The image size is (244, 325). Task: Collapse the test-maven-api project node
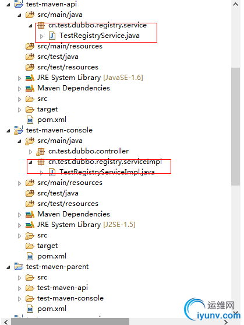pos(8,5)
